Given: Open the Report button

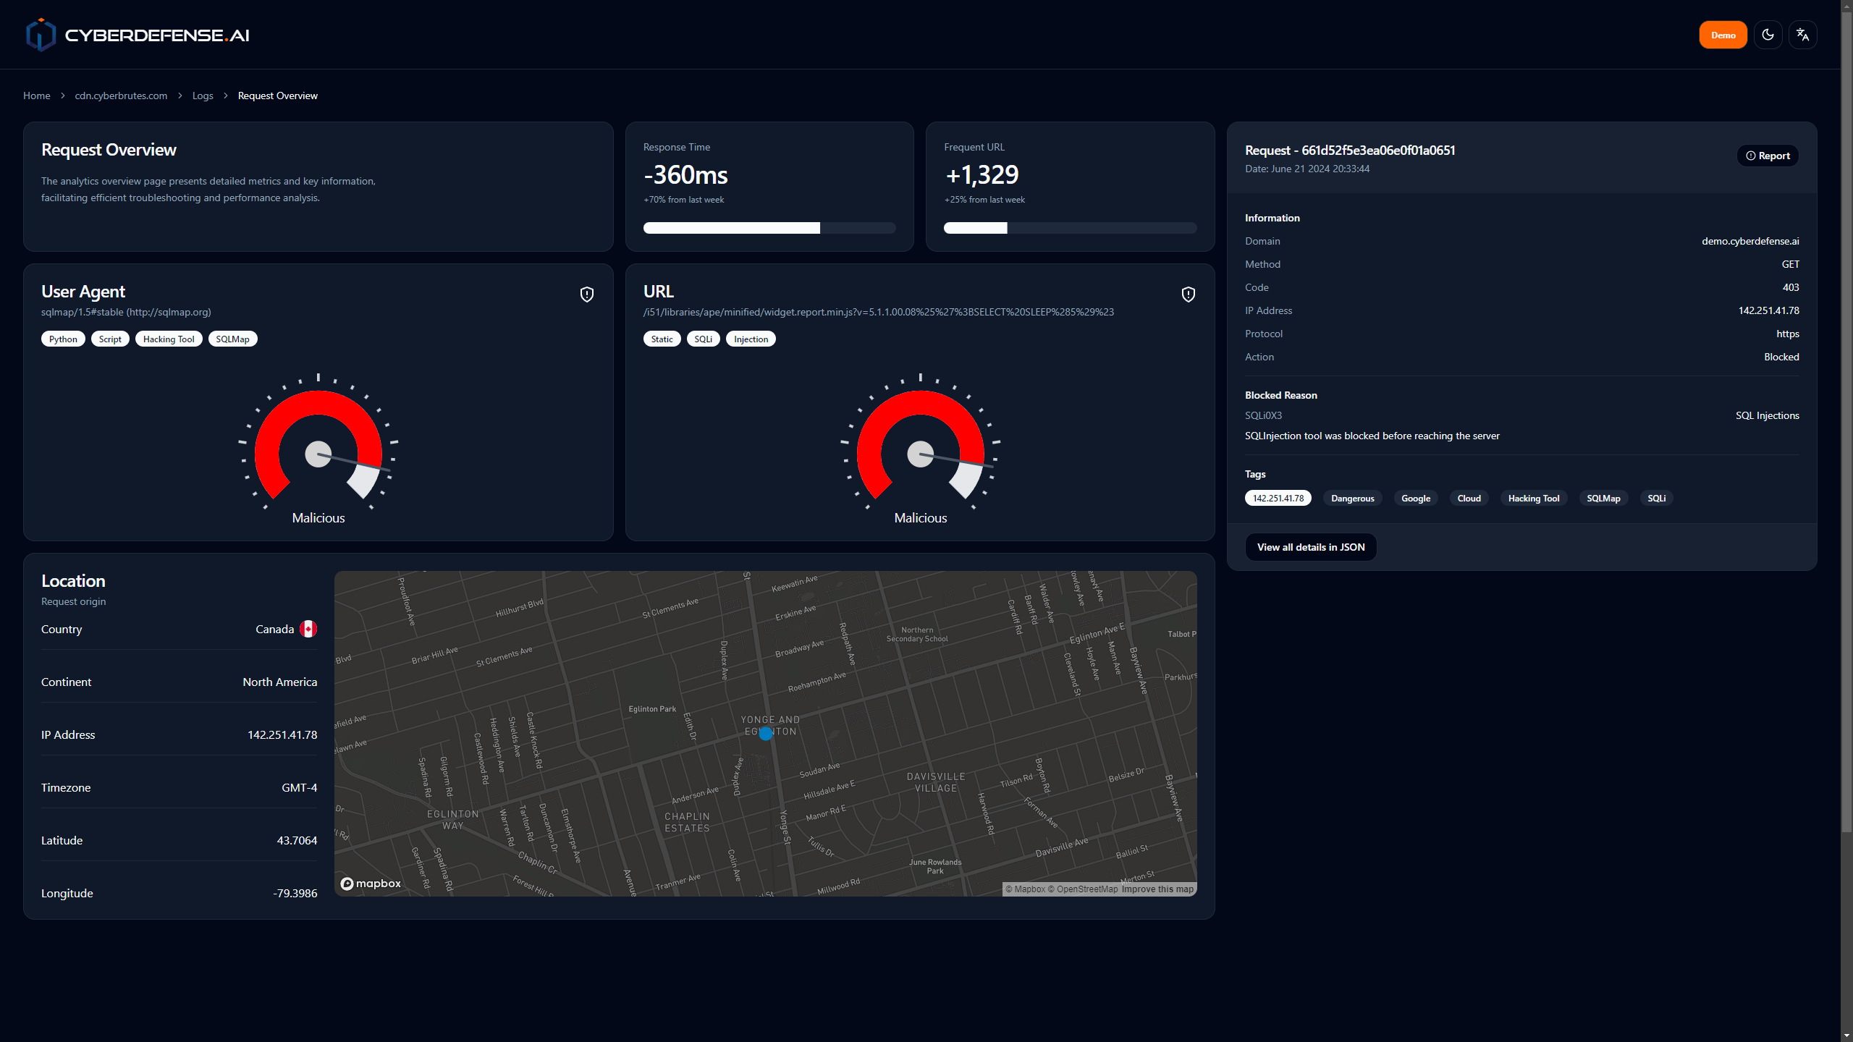Looking at the screenshot, I should coord(1768,156).
